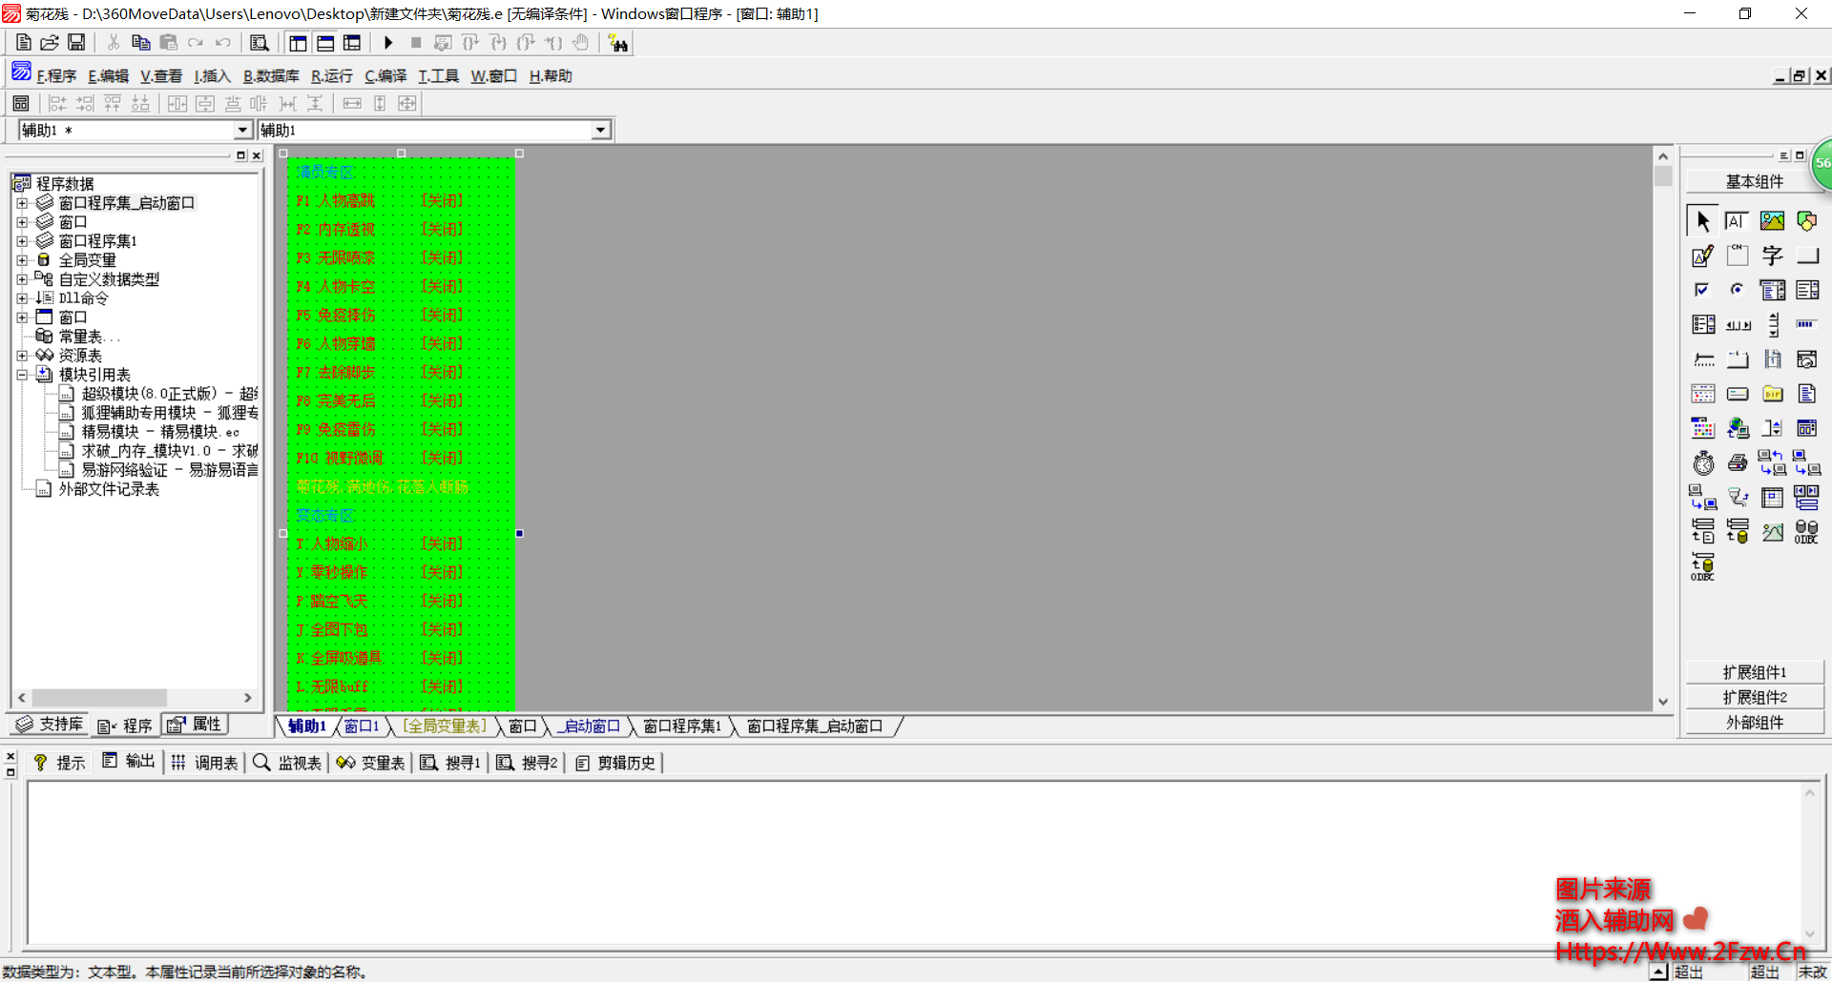The height and width of the screenshot is (982, 1832).
Task: Expand the 全局变量 tree node
Action: click(x=22, y=260)
